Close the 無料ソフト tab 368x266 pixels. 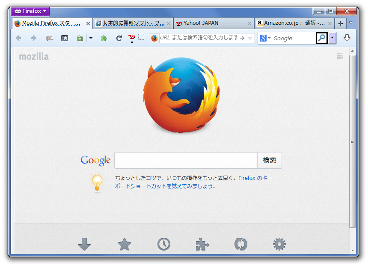169,24
